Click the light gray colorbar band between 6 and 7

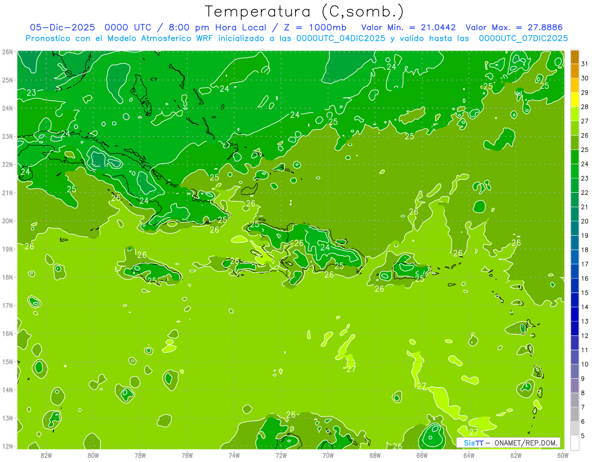click(x=575, y=414)
